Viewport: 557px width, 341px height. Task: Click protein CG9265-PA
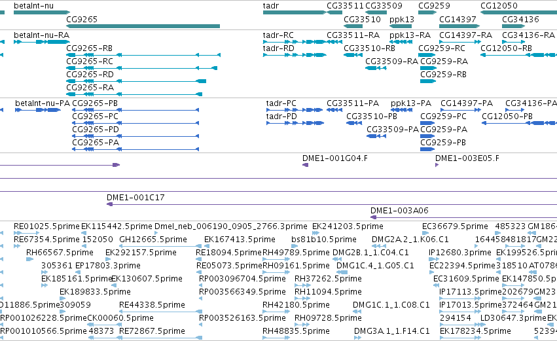point(135,149)
